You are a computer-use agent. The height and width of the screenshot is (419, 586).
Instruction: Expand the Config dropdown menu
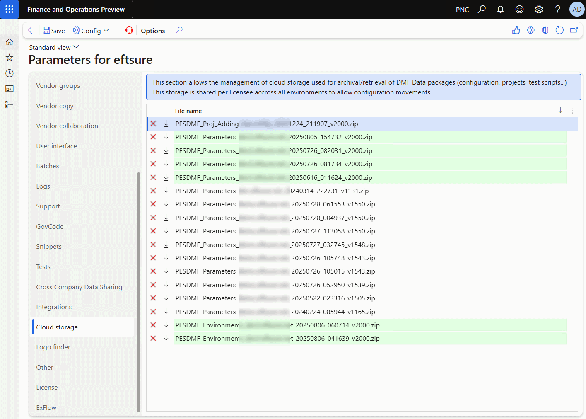[91, 30]
